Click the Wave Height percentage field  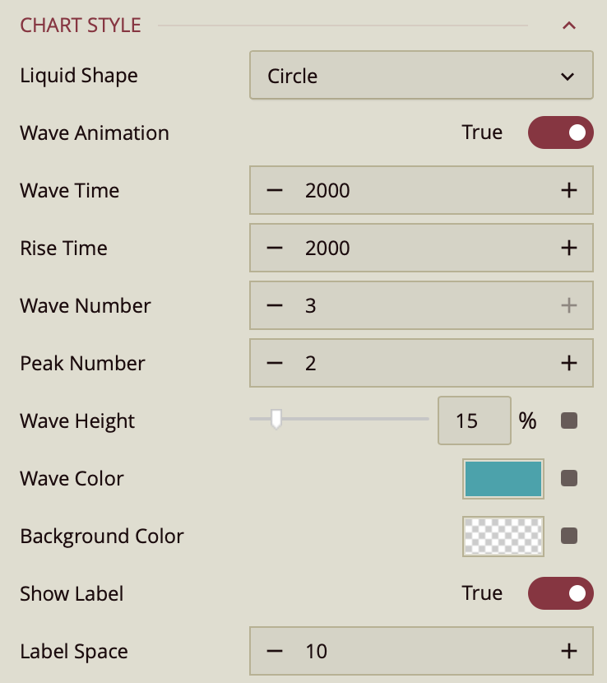tap(474, 421)
